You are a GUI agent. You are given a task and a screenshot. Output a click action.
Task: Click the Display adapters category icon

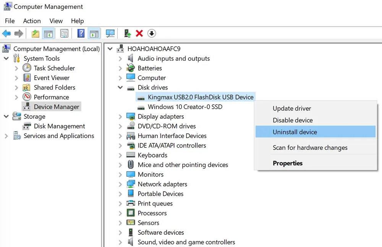(131, 117)
